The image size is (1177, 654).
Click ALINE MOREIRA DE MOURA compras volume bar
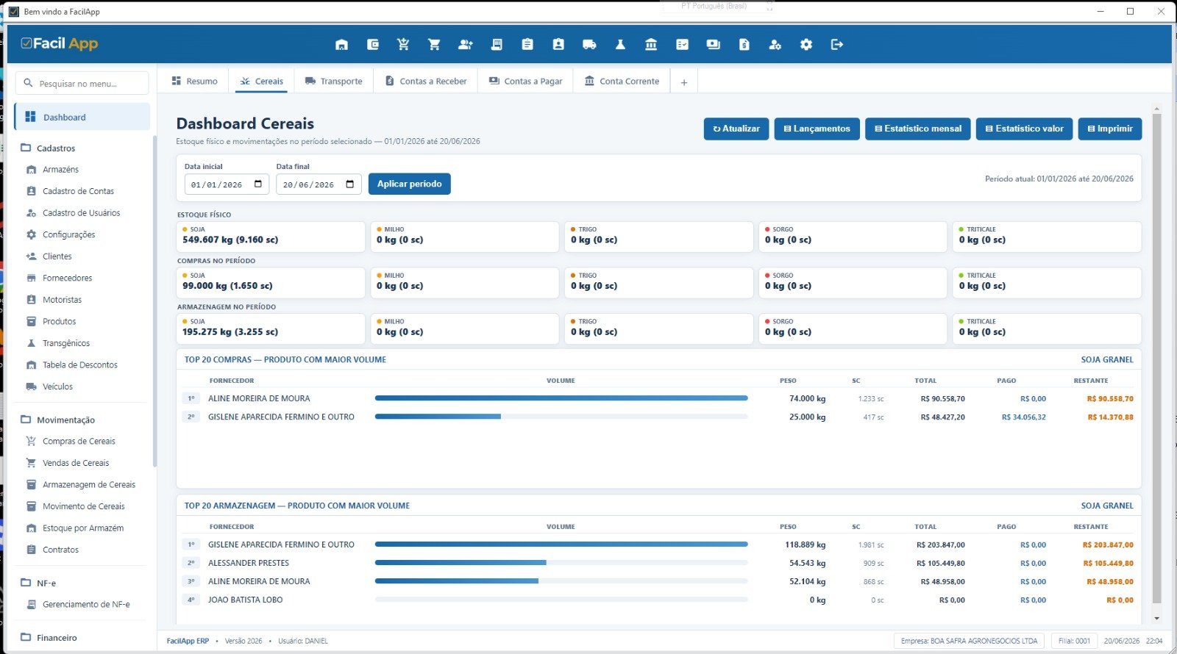click(x=561, y=398)
